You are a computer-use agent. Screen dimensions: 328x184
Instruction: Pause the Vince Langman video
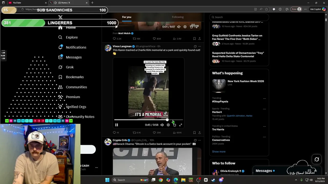(117, 125)
